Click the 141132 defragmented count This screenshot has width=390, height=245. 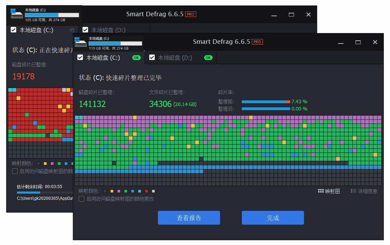92,104
